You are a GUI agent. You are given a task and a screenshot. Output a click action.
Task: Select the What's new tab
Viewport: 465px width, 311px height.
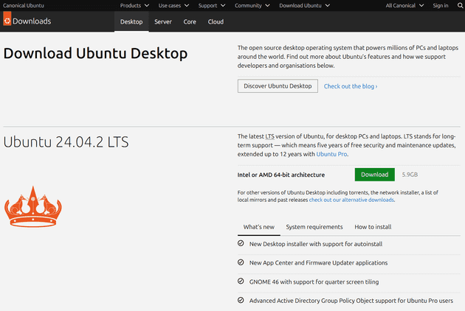(x=259, y=227)
